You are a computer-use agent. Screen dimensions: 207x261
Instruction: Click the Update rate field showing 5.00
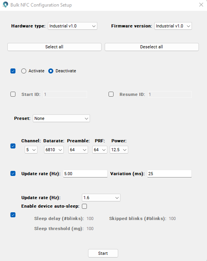point(85,174)
